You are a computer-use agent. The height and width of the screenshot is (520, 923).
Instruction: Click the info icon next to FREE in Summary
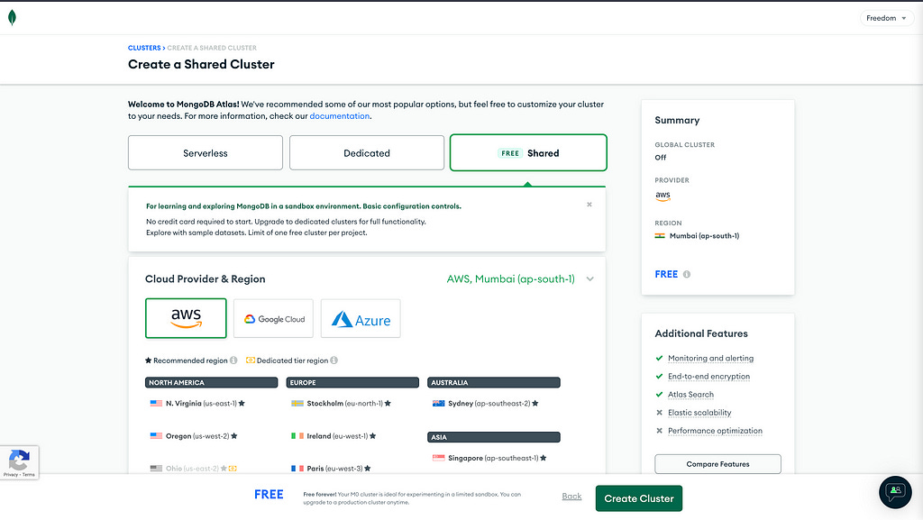pos(686,274)
